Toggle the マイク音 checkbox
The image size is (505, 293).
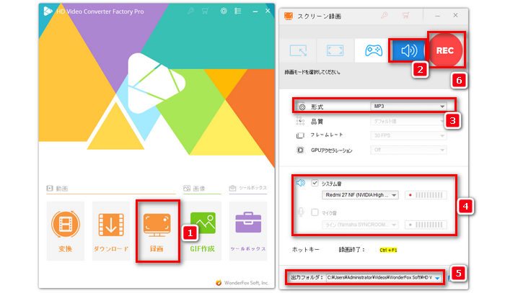pyautogui.click(x=315, y=212)
